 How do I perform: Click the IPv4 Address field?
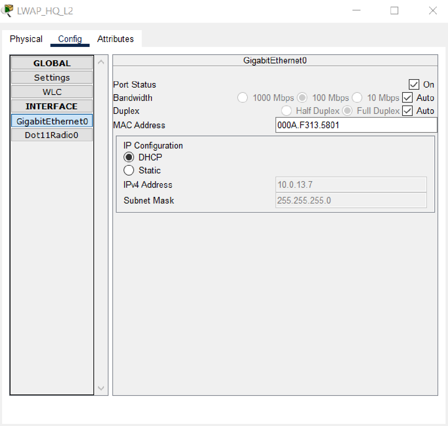point(351,185)
